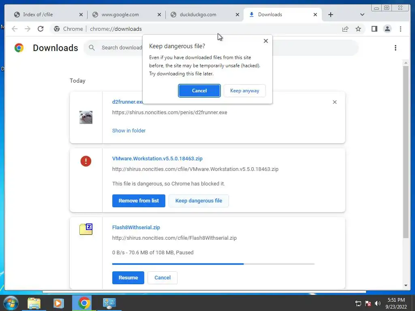Reload the Downloads page
Screen dimensions: 415x311
[41, 29]
